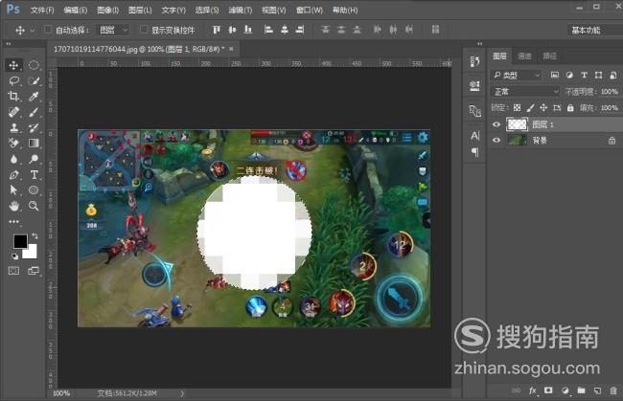
Task: Select the Clone Stamp tool
Action: click(14, 127)
